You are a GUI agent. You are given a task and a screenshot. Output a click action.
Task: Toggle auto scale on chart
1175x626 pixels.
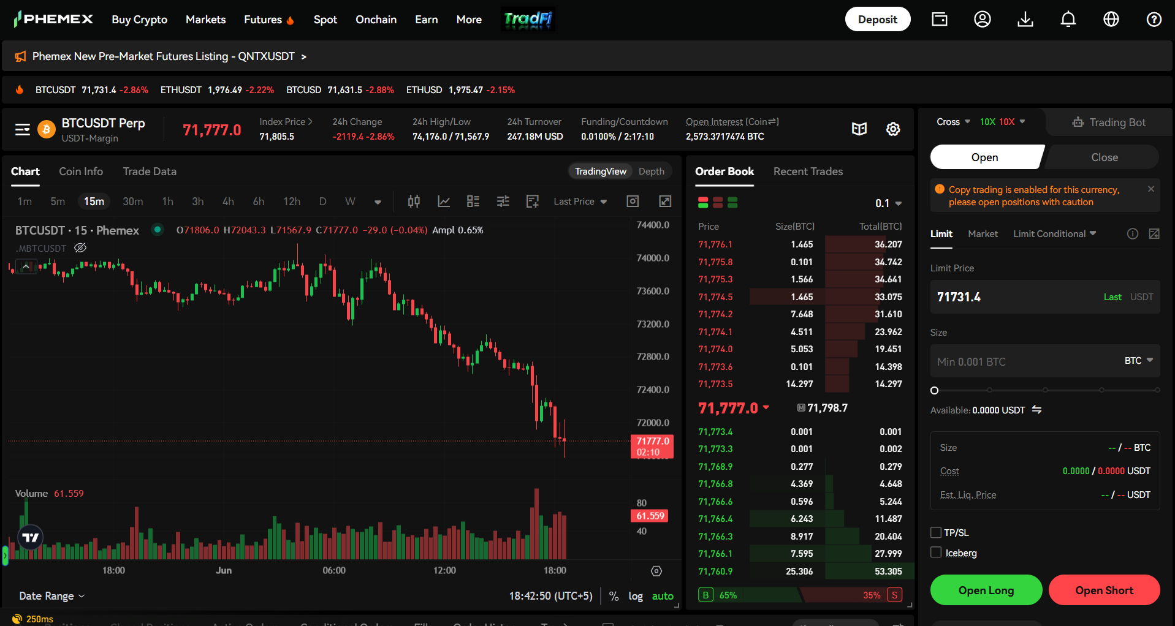663,596
